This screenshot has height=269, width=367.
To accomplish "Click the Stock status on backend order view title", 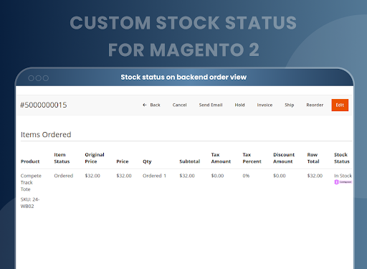I will click(183, 77).
